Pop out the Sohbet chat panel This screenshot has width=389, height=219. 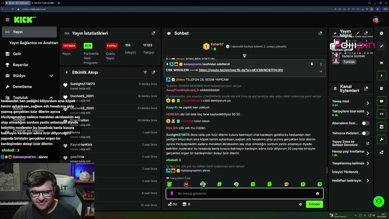[320, 33]
